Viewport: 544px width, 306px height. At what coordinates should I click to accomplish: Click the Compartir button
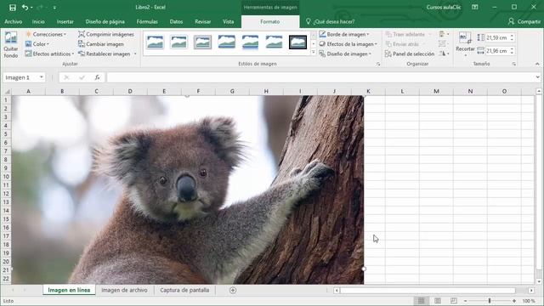coord(524,21)
